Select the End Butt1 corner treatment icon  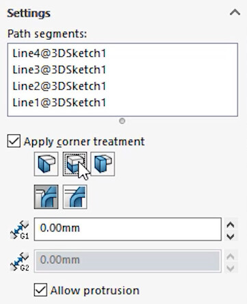75,164
